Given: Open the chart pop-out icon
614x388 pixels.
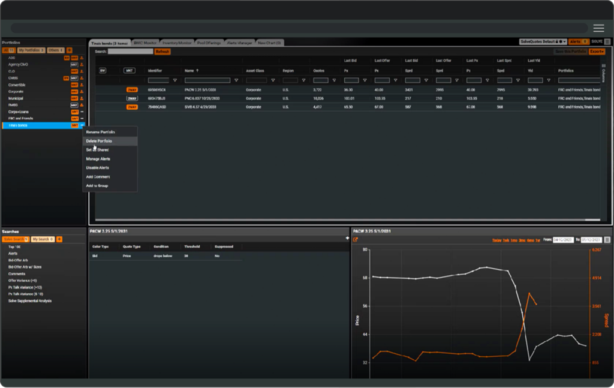Looking at the screenshot, I should pyautogui.click(x=355, y=240).
